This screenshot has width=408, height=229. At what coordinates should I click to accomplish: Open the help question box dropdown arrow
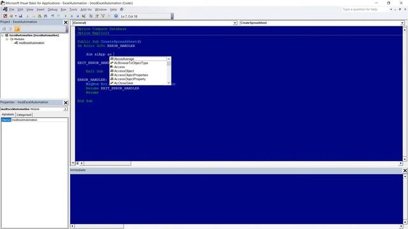click(391, 10)
